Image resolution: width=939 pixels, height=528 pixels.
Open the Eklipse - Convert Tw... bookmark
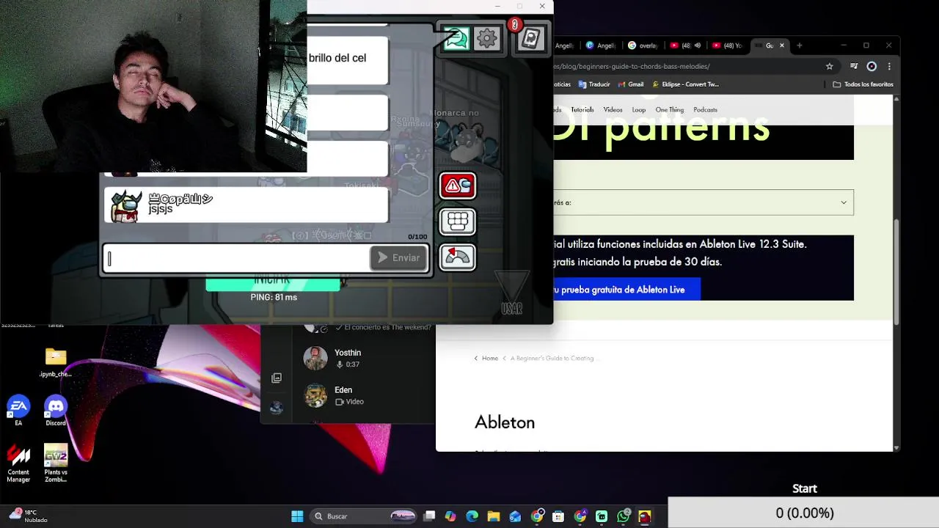coord(685,84)
